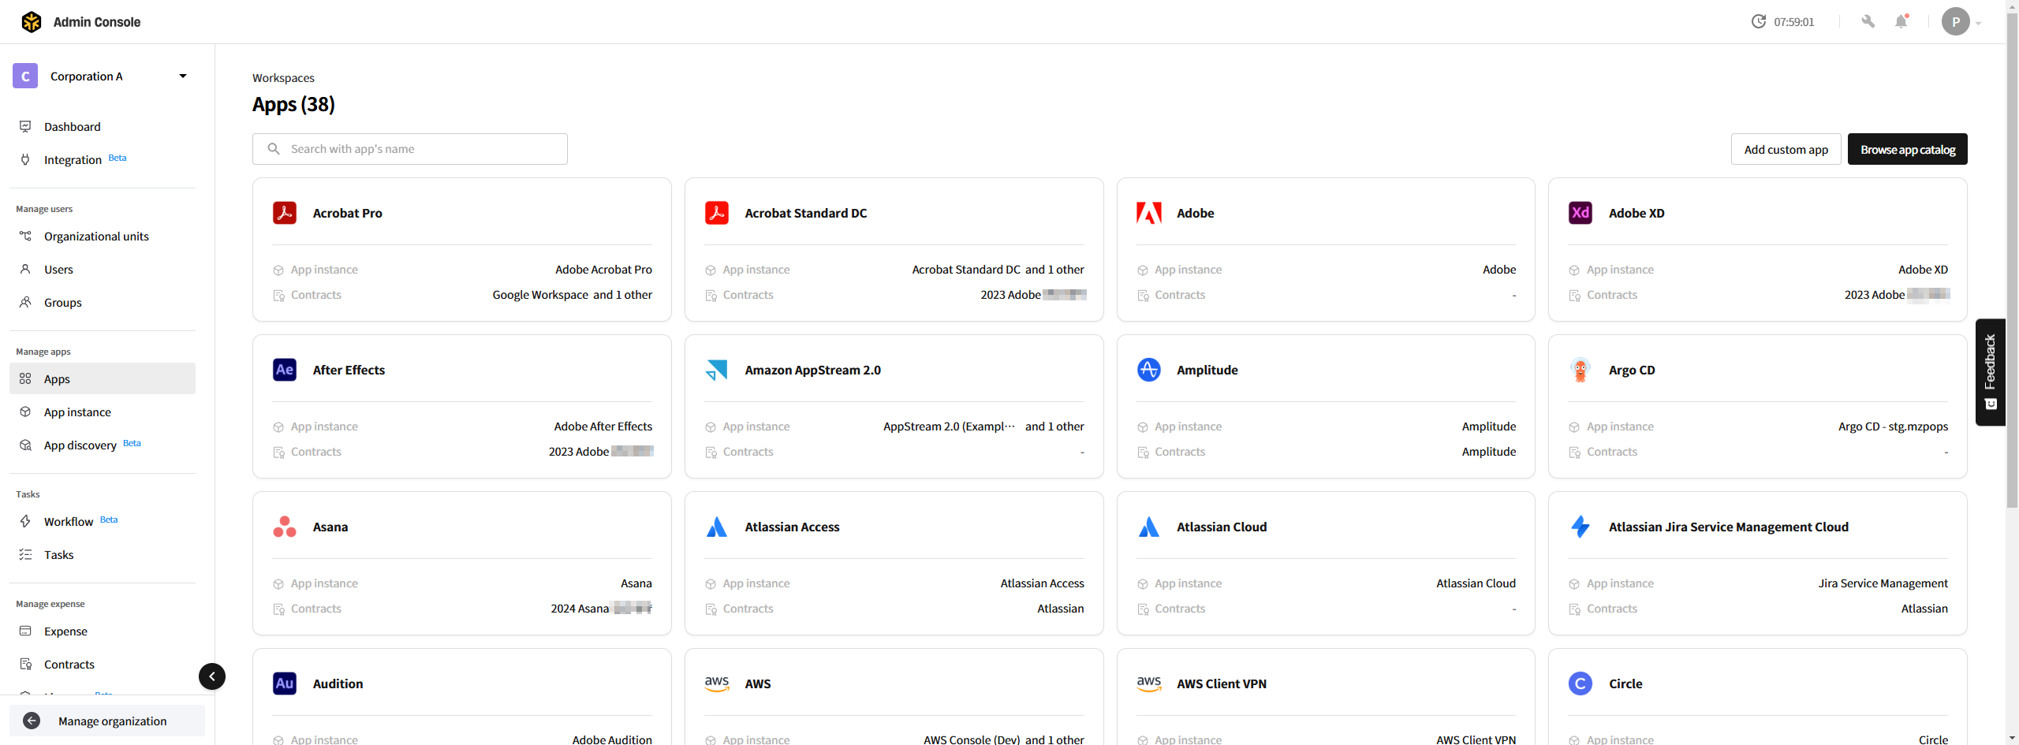The image size is (2019, 745).
Task: Click the Amplitude icon
Action: tap(1149, 370)
